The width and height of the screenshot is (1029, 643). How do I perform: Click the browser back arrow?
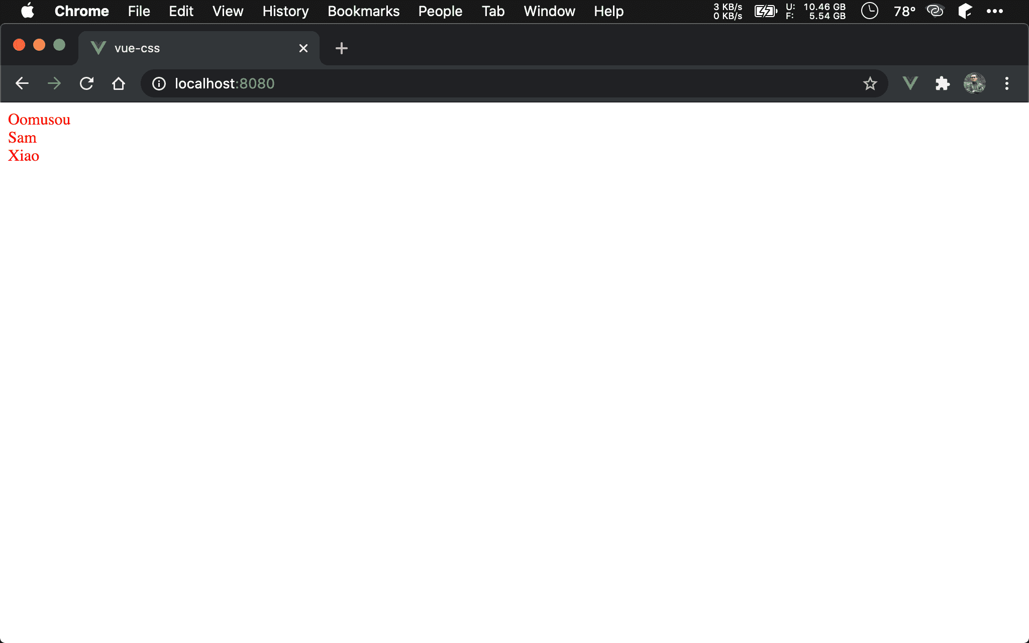(x=22, y=83)
